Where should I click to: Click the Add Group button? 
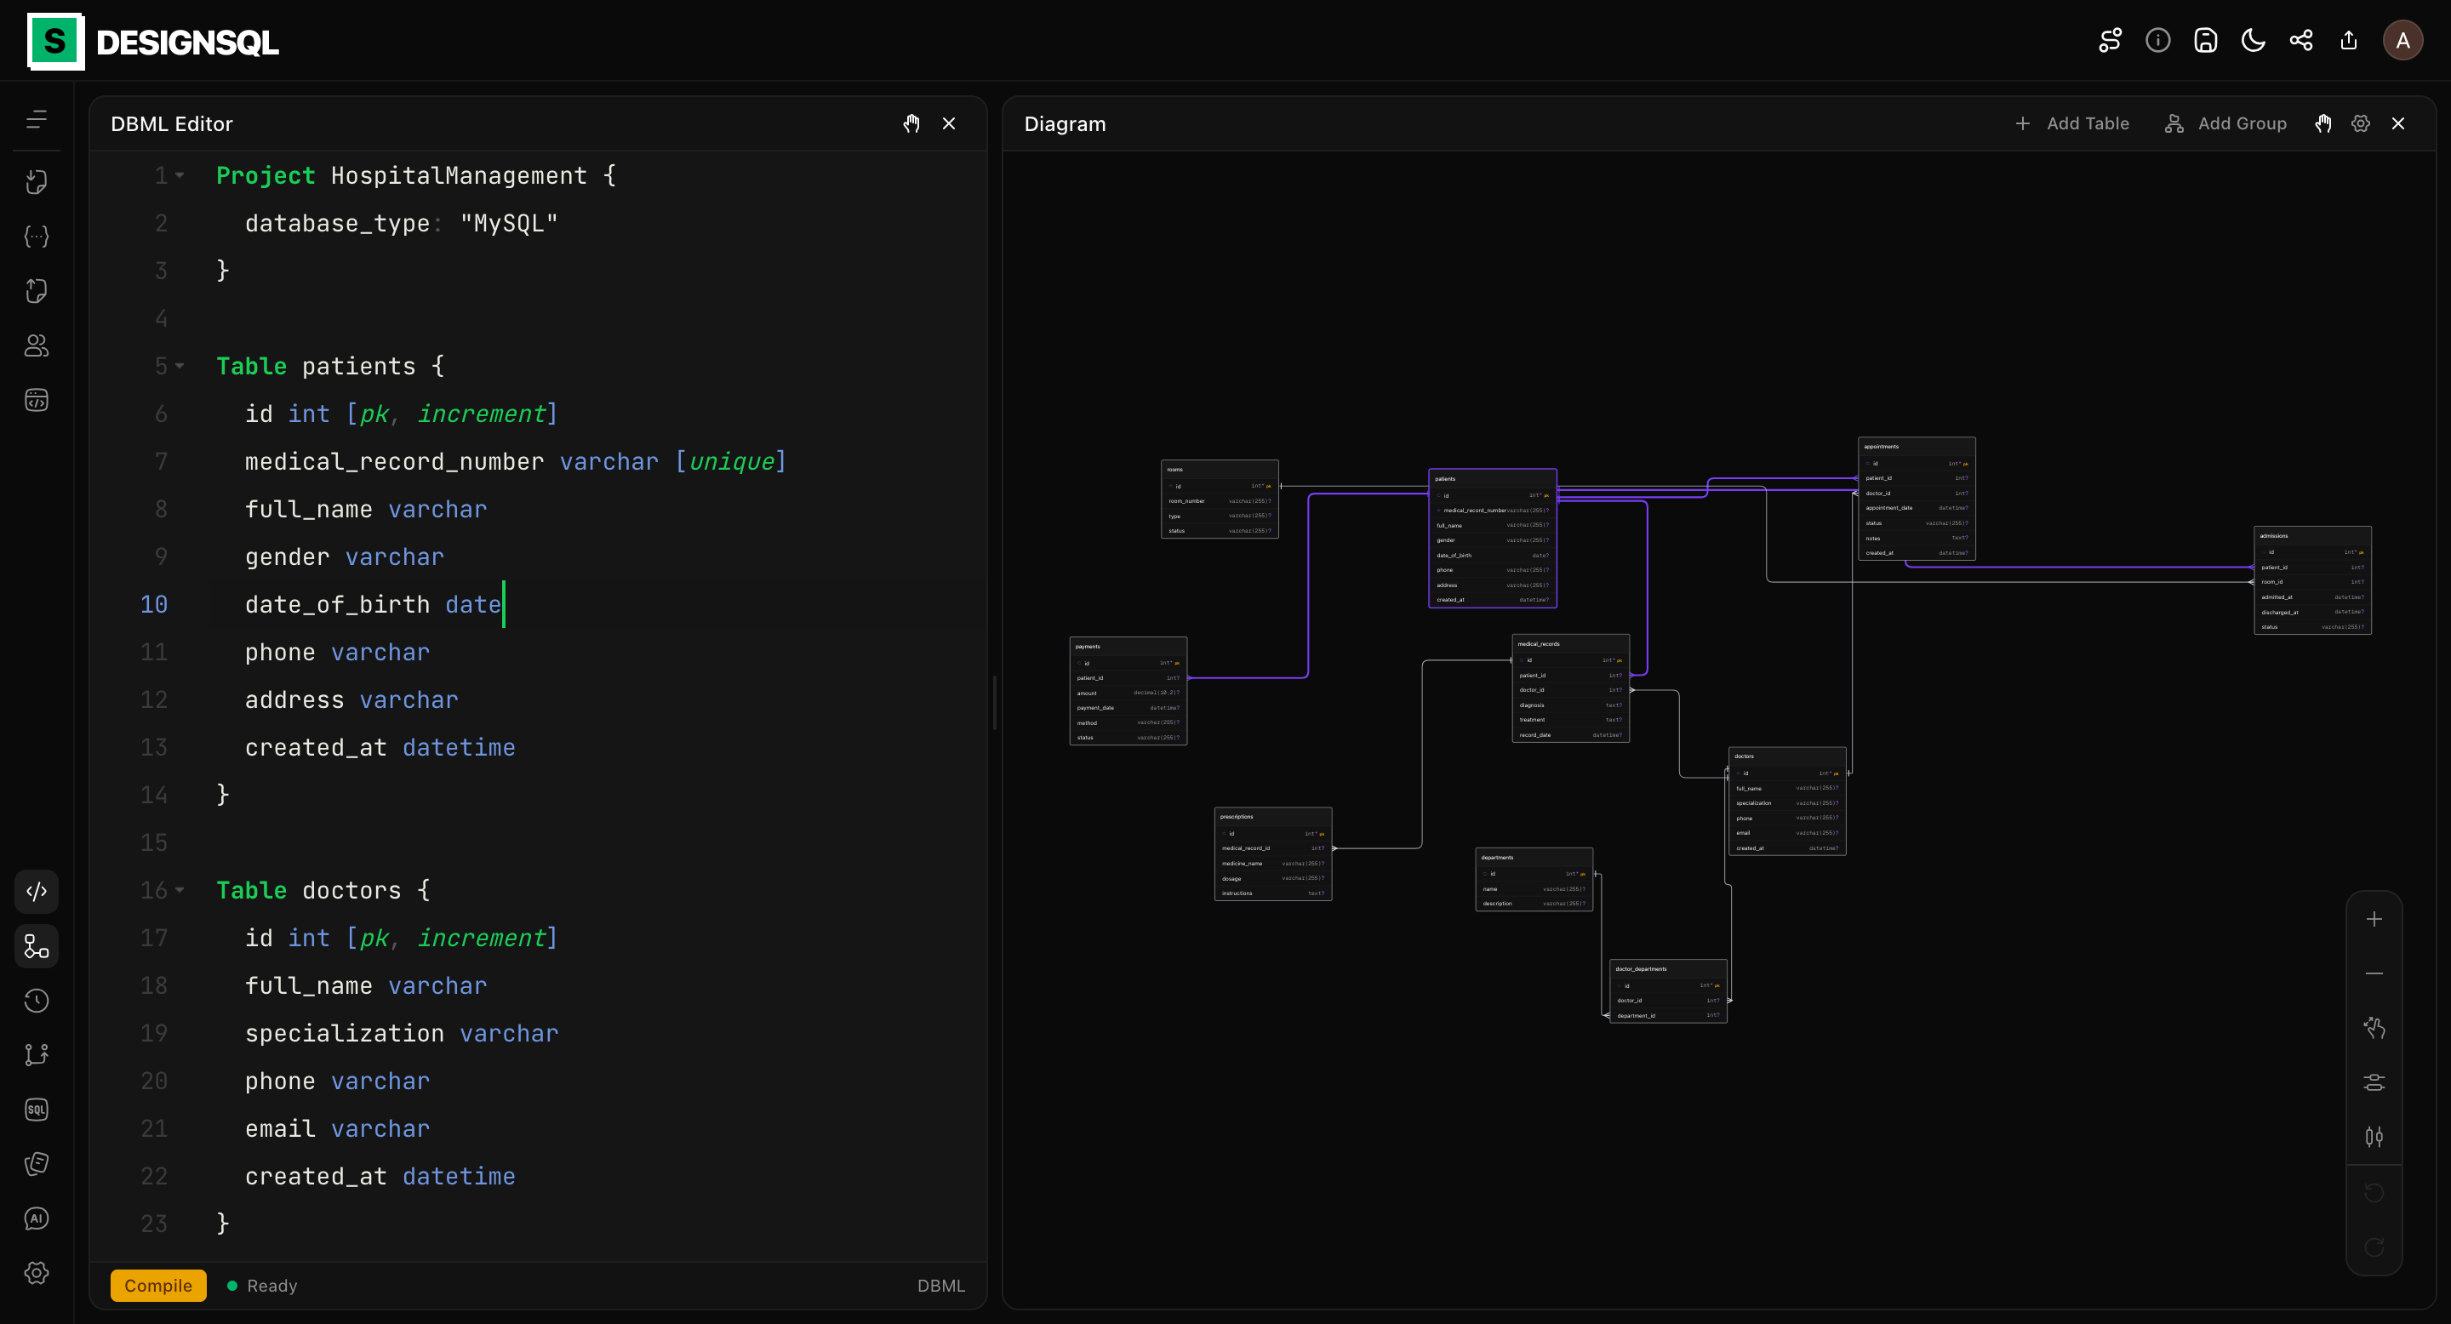coord(2225,123)
